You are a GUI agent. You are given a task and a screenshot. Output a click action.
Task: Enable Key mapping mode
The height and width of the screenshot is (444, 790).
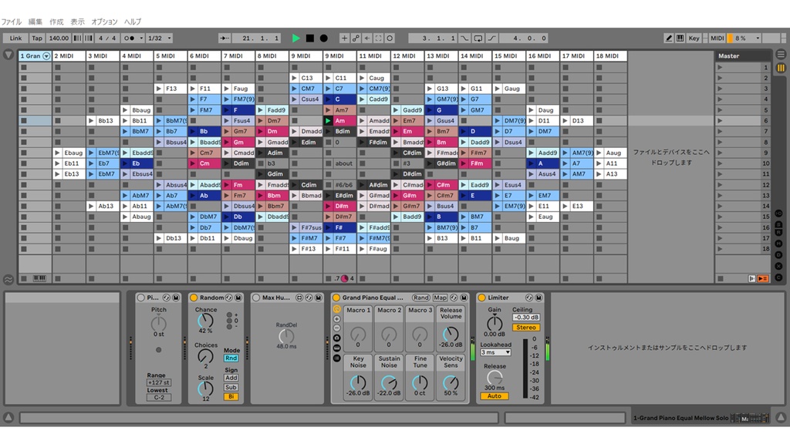(694, 38)
